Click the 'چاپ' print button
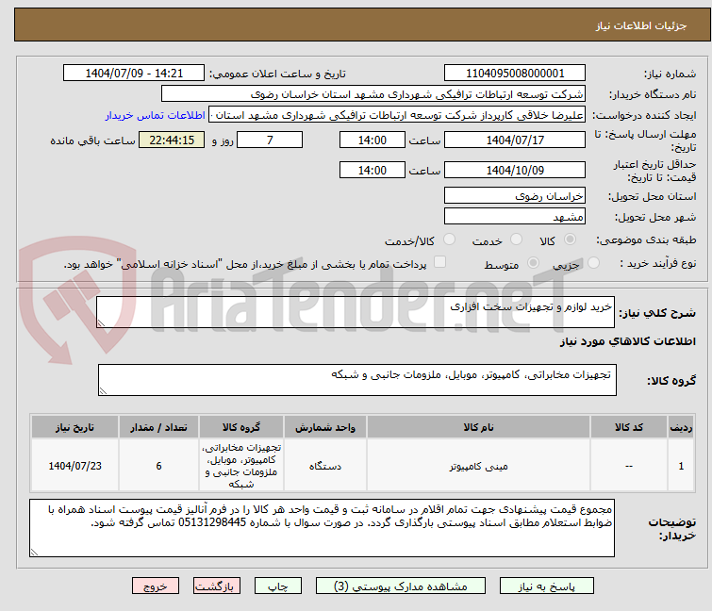The height and width of the screenshot is (611, 712). coord(278,586)
